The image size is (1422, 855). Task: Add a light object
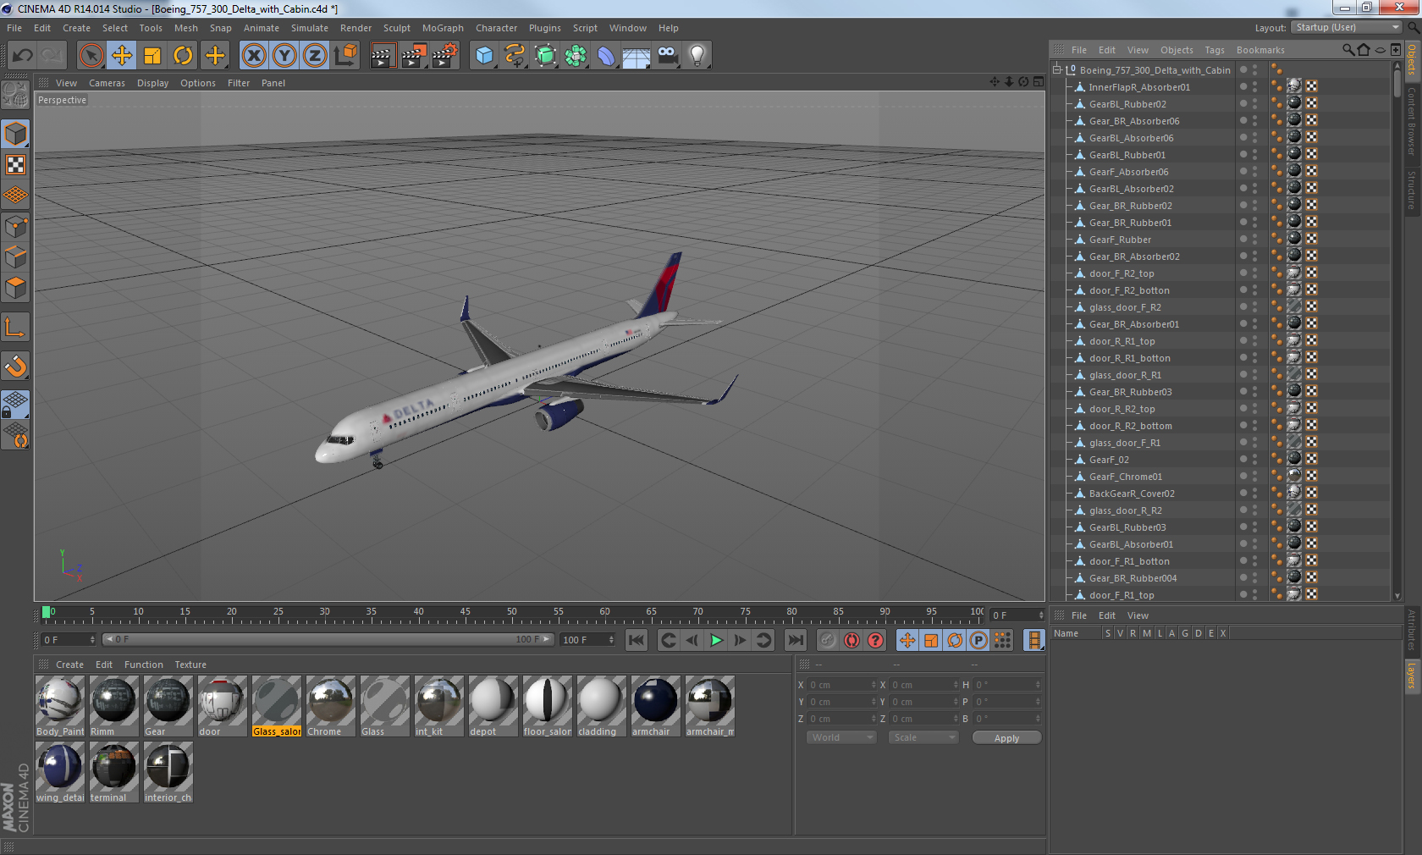(x=697, y=56)
